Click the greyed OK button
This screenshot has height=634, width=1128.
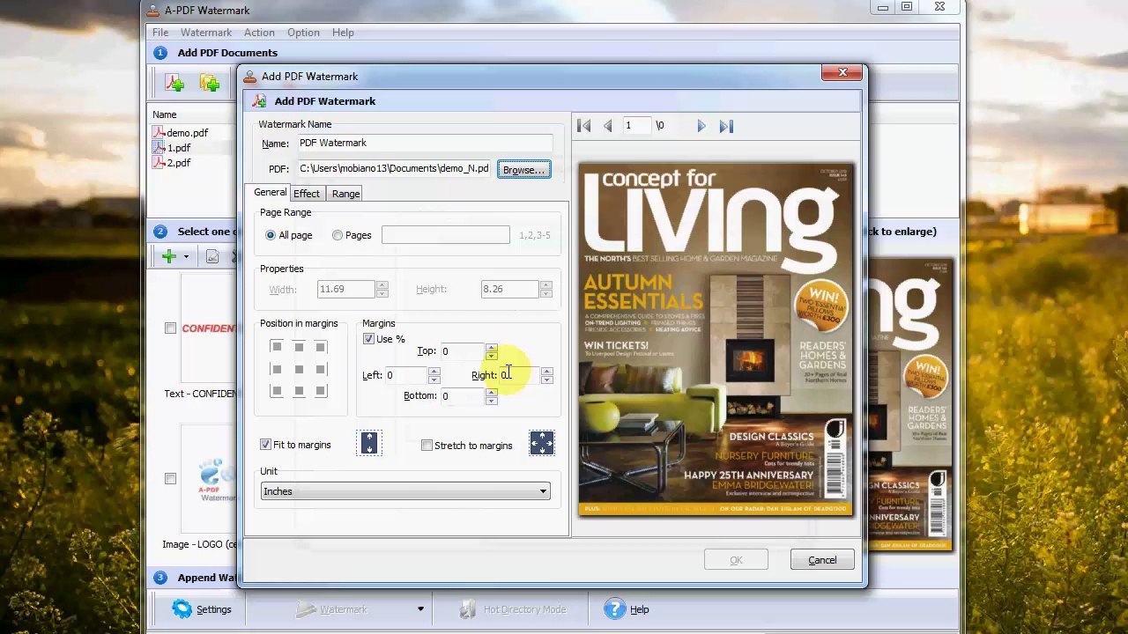pos(736,560)
